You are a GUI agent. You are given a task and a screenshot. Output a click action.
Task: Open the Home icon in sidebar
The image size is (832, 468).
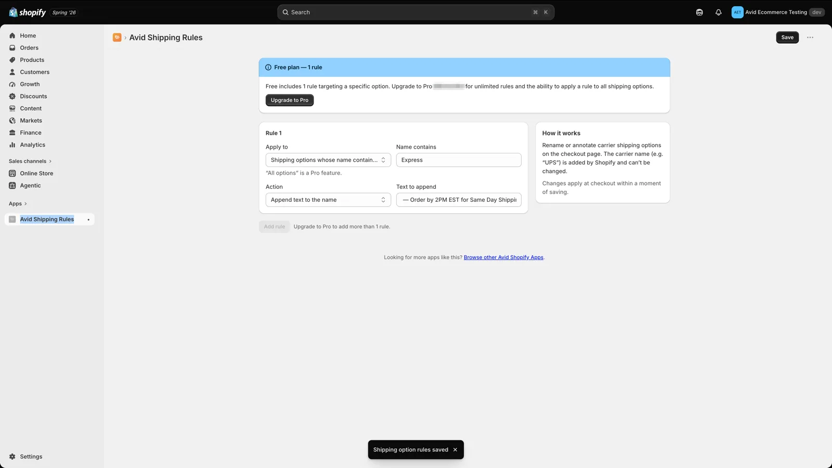(x=12, y=36)
